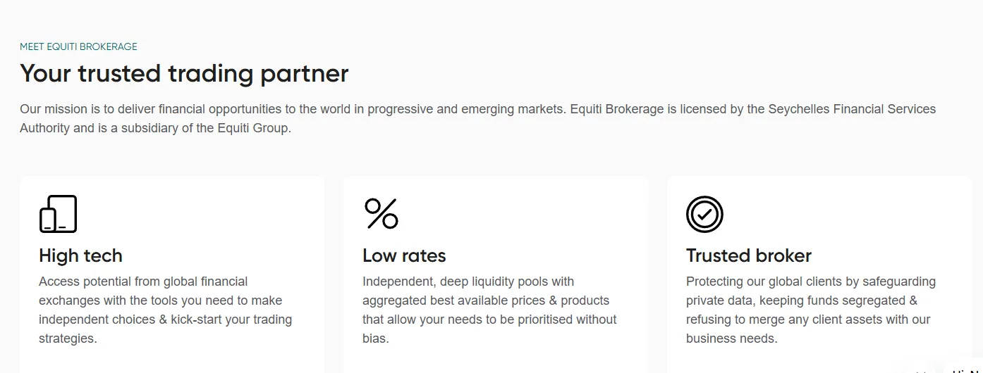The height and width of the screenshot is (373, 983).
Task: Click the Low rates feature card
Action: pos(496,274)
